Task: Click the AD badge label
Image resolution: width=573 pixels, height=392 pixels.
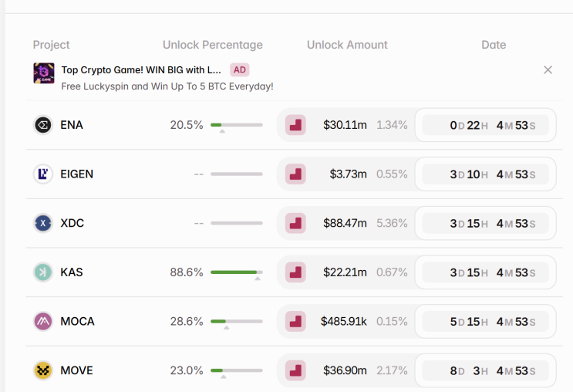Action: 240,69
